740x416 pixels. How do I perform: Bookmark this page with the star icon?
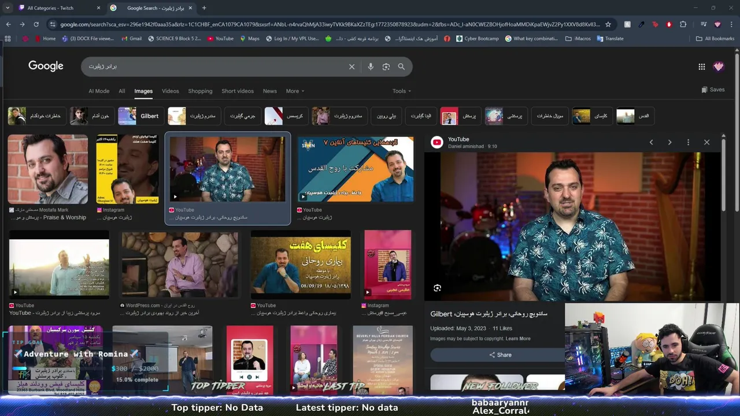click(x=608, y=24)
